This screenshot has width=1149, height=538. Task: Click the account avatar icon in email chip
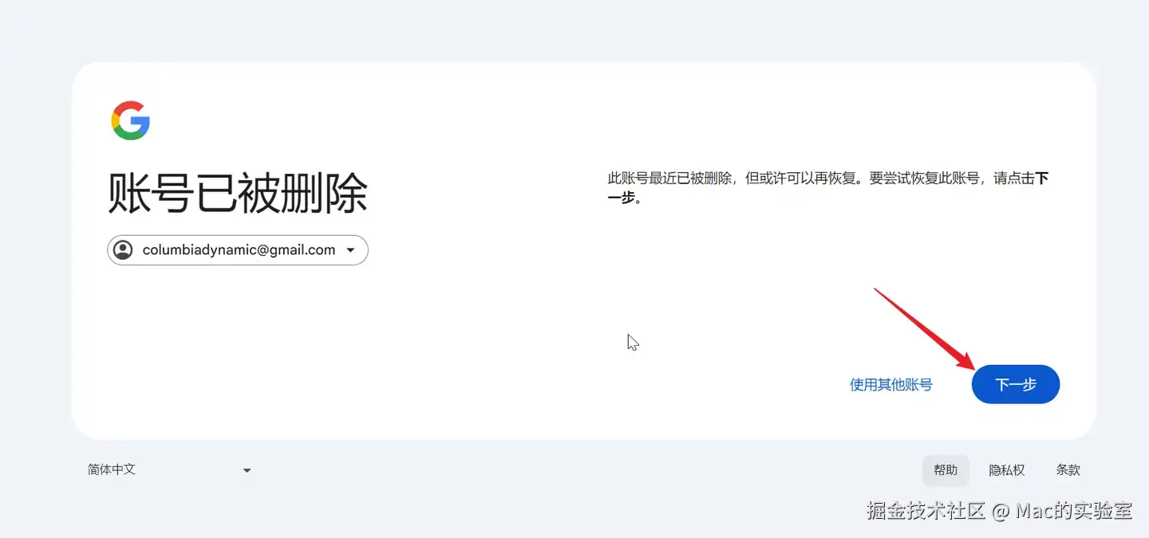coord(124,250)
